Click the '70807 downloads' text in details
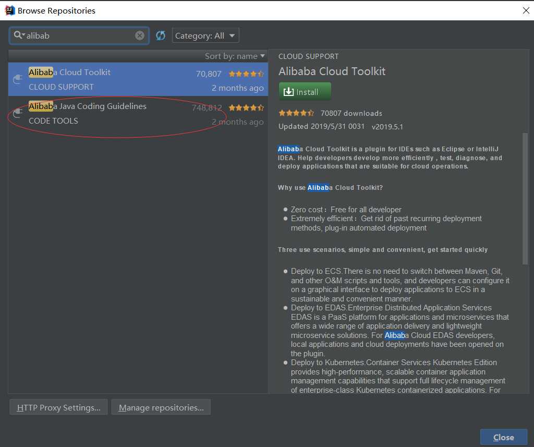Viewport: 534px width, 447px height. point(351,113)
